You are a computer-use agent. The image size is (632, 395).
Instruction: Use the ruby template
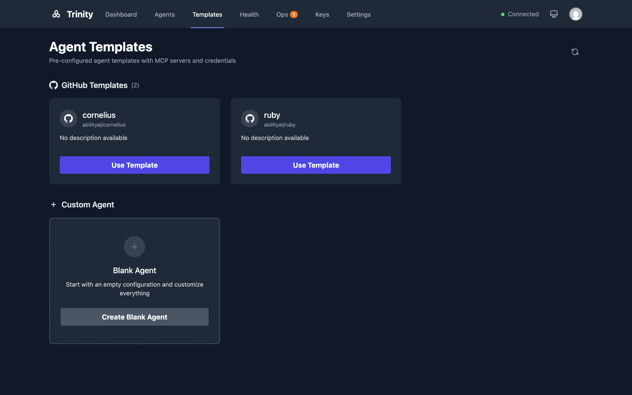(316, 165)
